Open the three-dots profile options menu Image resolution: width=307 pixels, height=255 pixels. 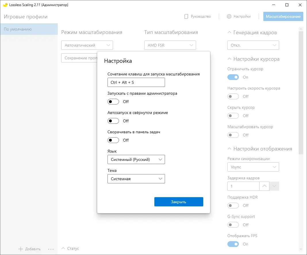click(x=51, y=249)
